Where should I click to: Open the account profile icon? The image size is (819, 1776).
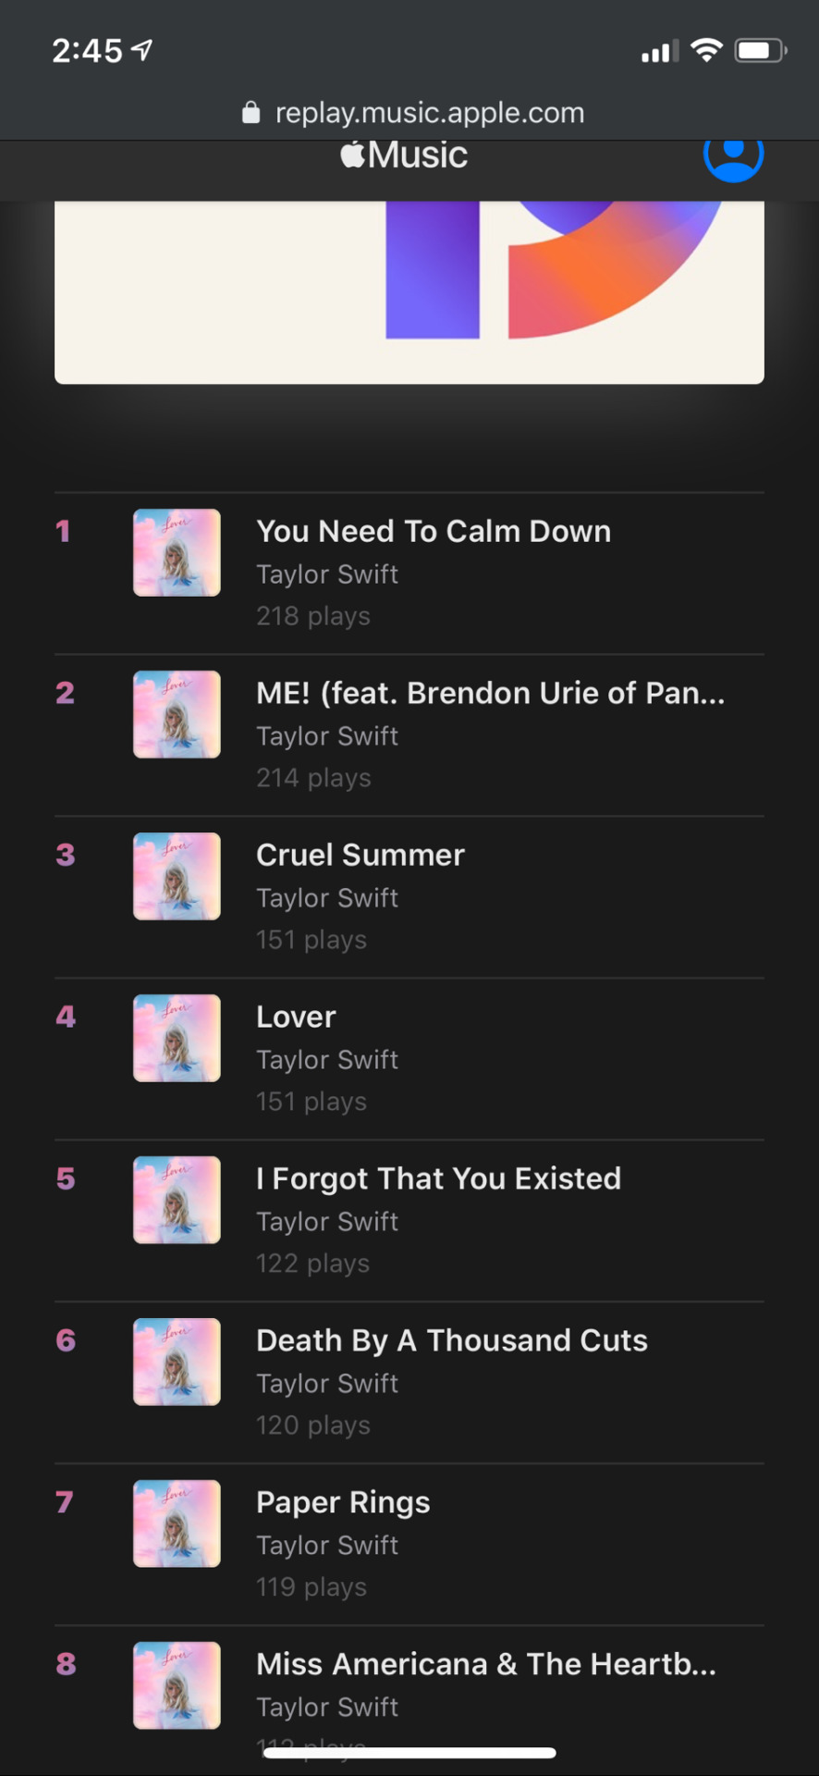click(x=733, y=155)
